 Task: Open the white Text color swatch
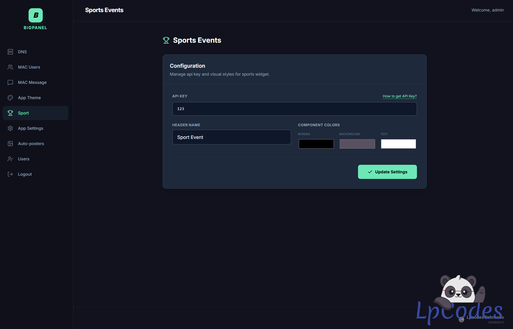pos(398,144)
